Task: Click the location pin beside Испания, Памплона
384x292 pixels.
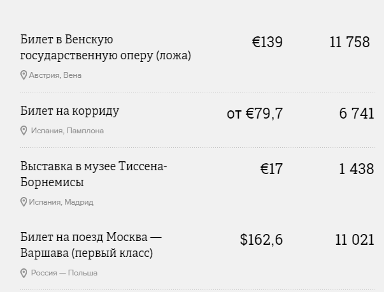Action: 24,131
